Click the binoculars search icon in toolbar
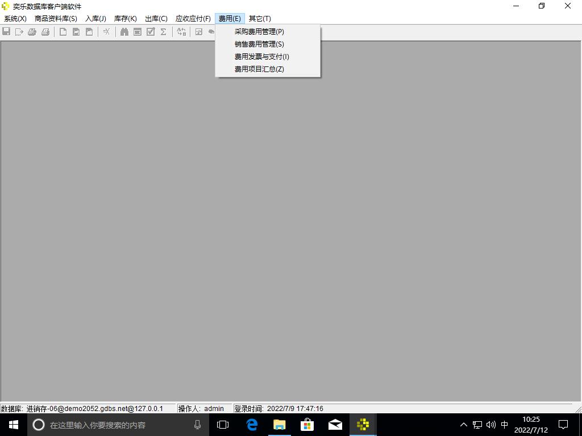Screen dimensions: 582x436 tap(124, 32)
